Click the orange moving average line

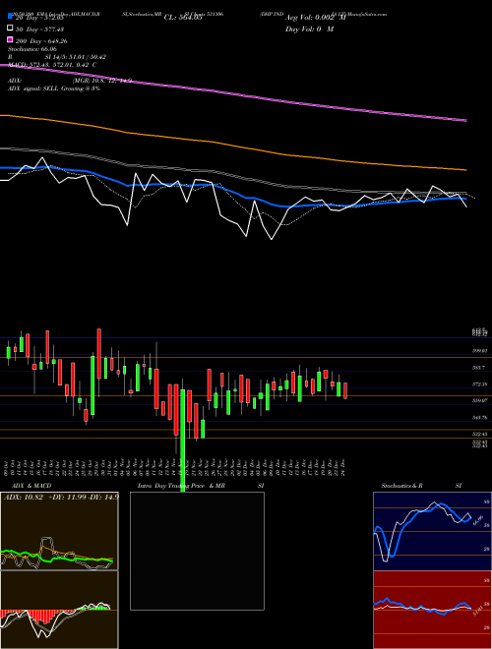pos(233,143)
